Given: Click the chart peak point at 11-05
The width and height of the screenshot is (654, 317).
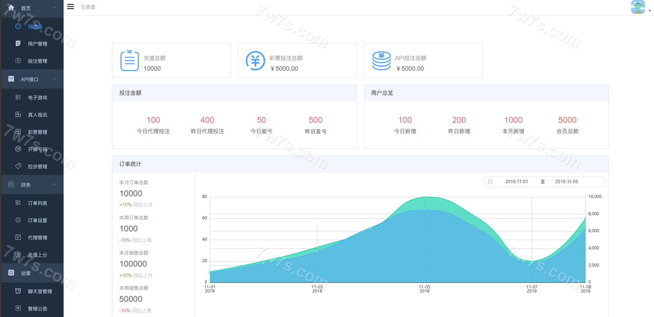Looking at the screenshot, I should coord(424,197).
